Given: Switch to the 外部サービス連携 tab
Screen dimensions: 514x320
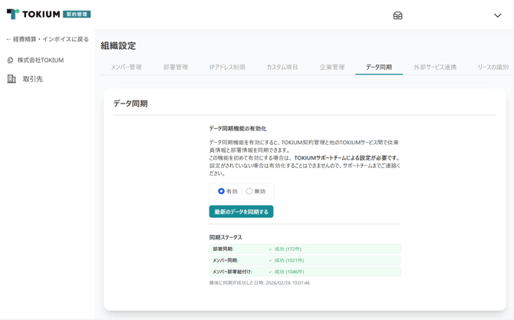Looking at the screenshot, I should click(x=435, y=68).
